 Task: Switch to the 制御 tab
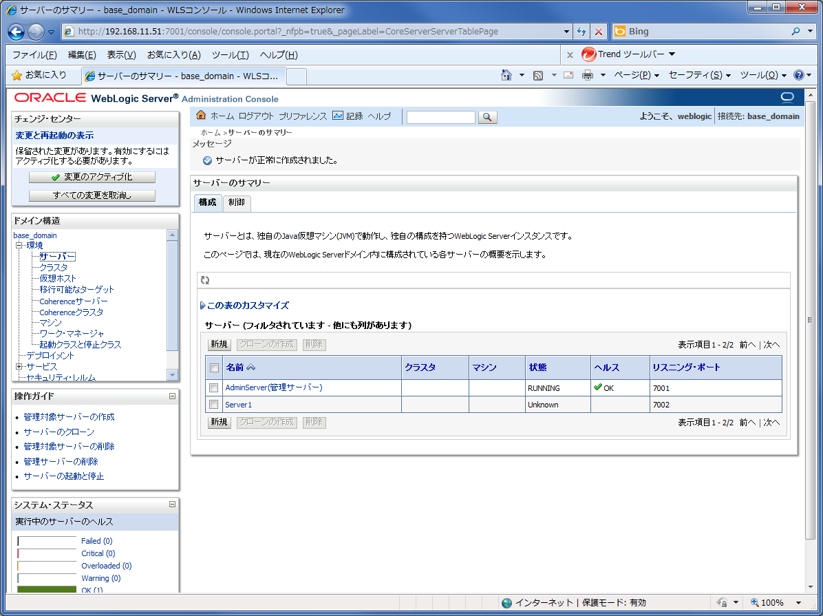click(237, 203)
